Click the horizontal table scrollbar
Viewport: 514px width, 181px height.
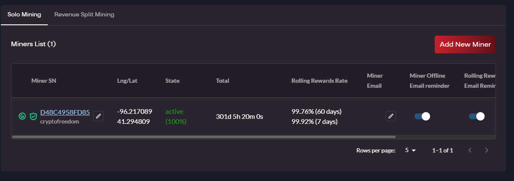coord(204,136)
